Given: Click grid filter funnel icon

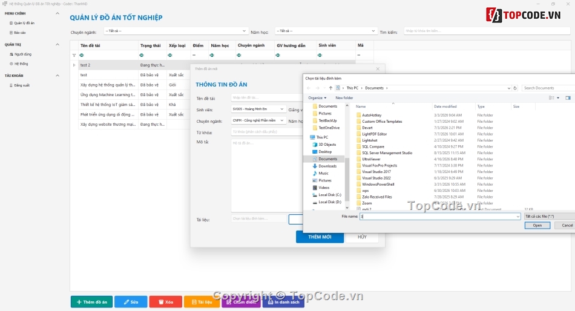Looking at the screenshot, I should (74, 56).
